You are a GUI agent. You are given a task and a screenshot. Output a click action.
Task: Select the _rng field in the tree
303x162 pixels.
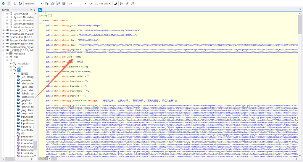27,110
